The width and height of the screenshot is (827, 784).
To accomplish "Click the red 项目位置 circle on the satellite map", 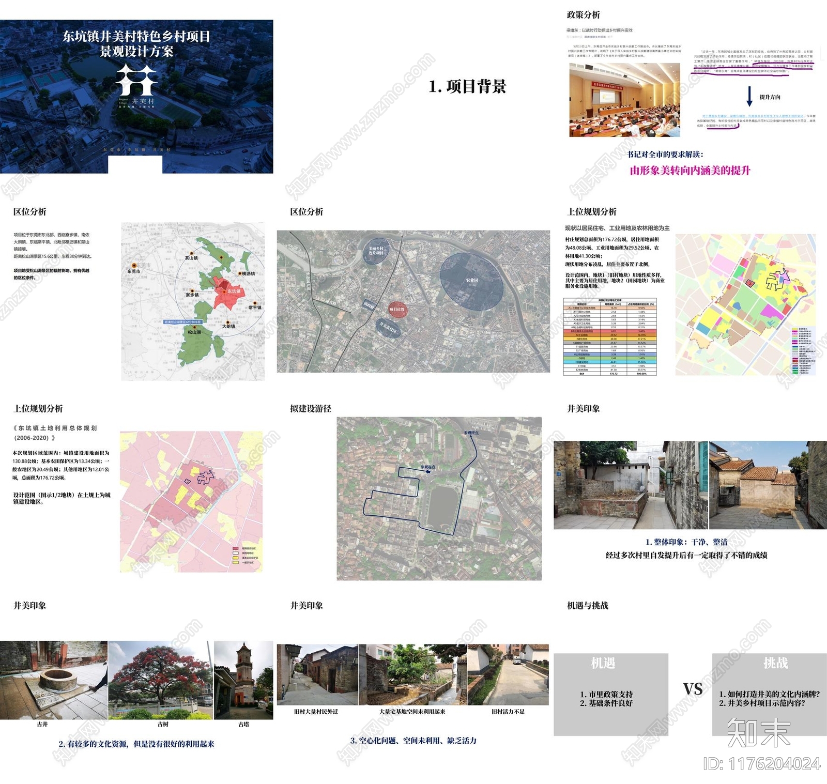I will click(397, 309).
